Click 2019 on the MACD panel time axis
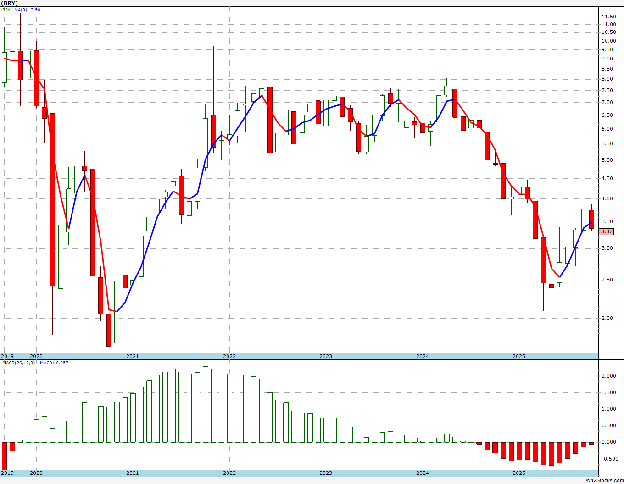Viewport: 624px width, 484px height. click(7, 473)
